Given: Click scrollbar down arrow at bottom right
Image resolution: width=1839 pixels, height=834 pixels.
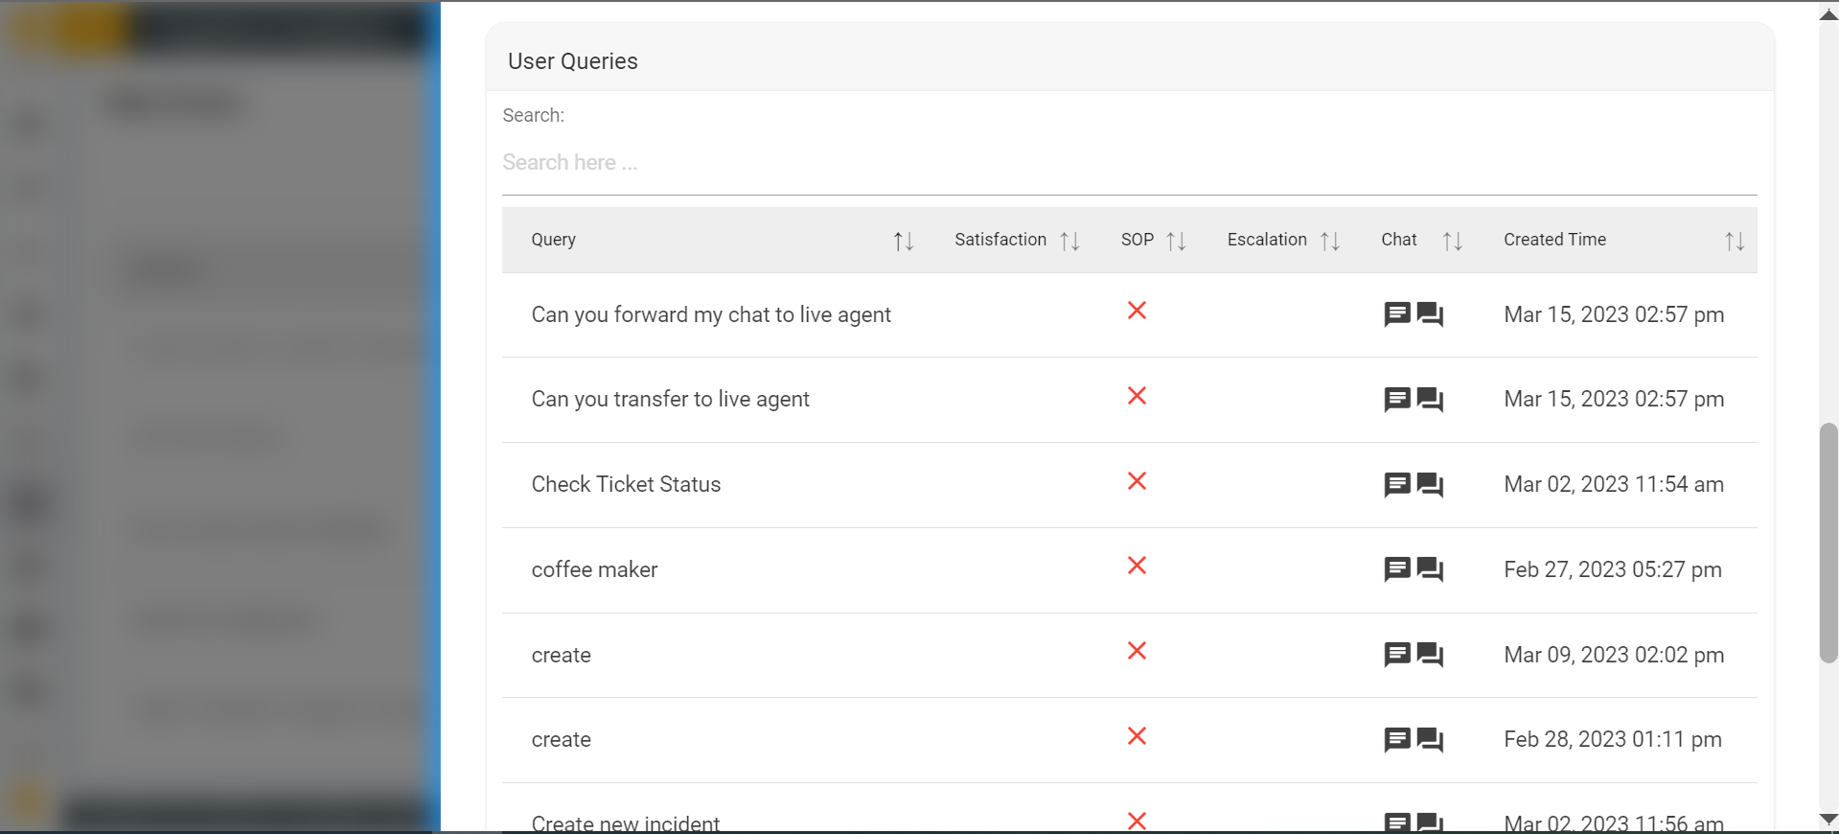Looking at the screenshot, I should pos(1828,820).
